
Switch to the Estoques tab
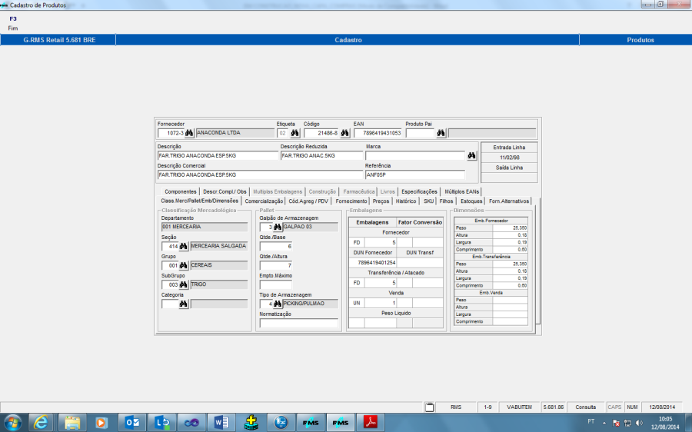(x=471, y=201)
